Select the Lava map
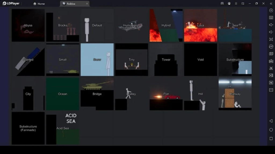 pyautogui.click(x=200, y=25)
